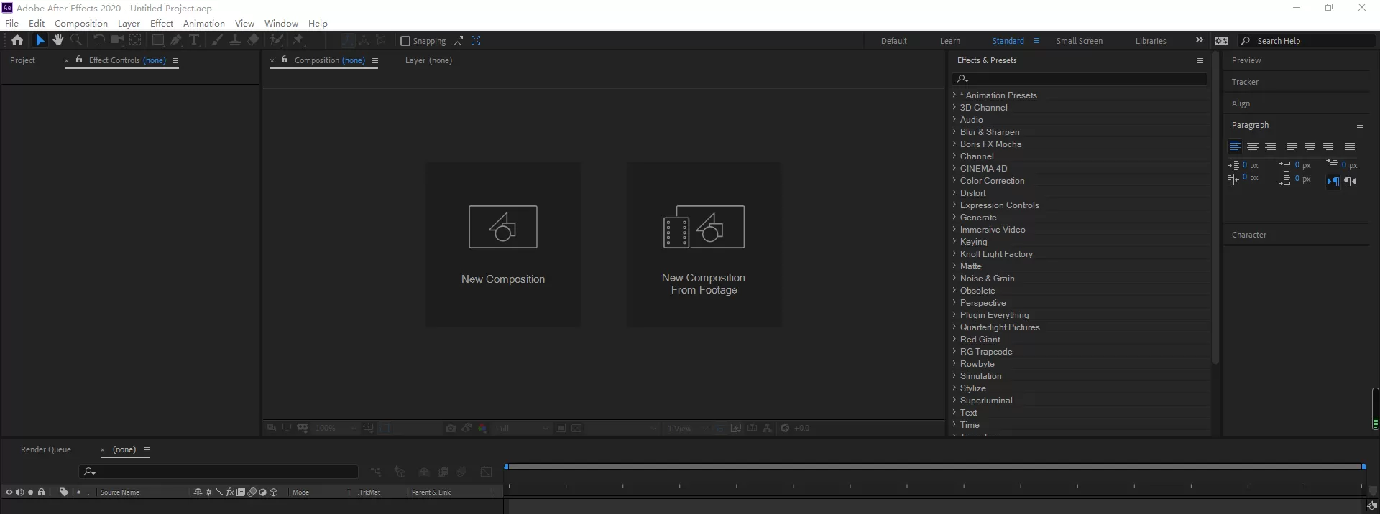Select the Eraser tool
The height and width of the screenshot is (514, 1380).
(253, 40)
